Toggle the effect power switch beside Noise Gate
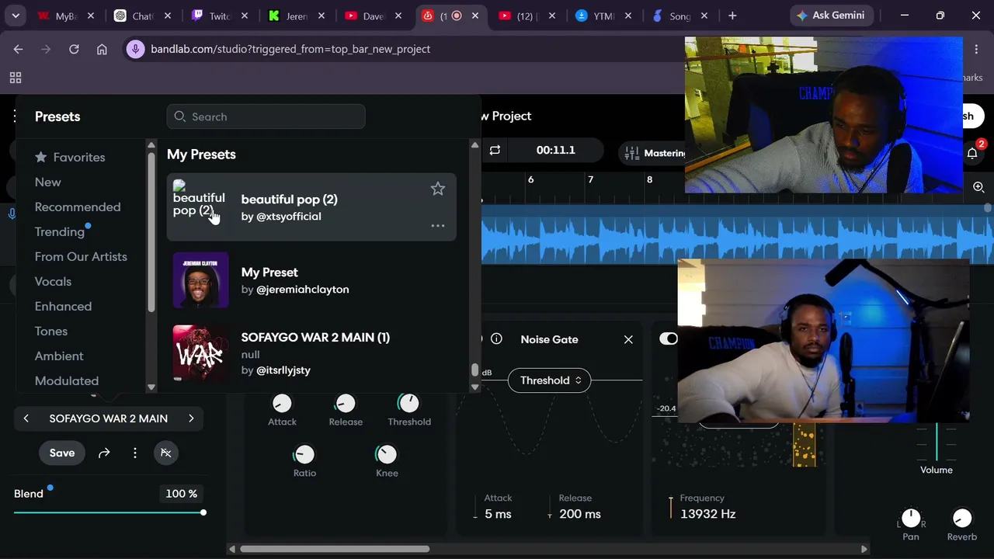 point(668,339)
